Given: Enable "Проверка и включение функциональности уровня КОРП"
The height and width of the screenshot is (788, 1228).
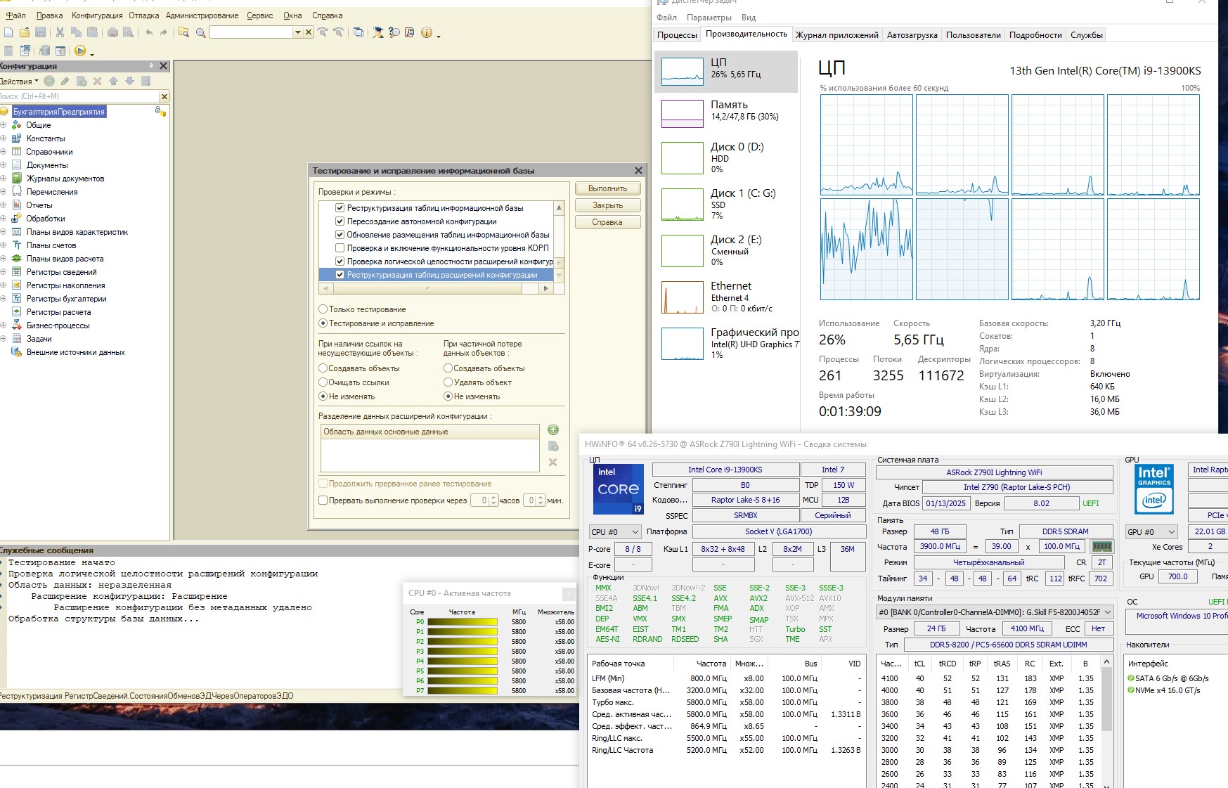Looking at the screenshot, I should point(340,248).
